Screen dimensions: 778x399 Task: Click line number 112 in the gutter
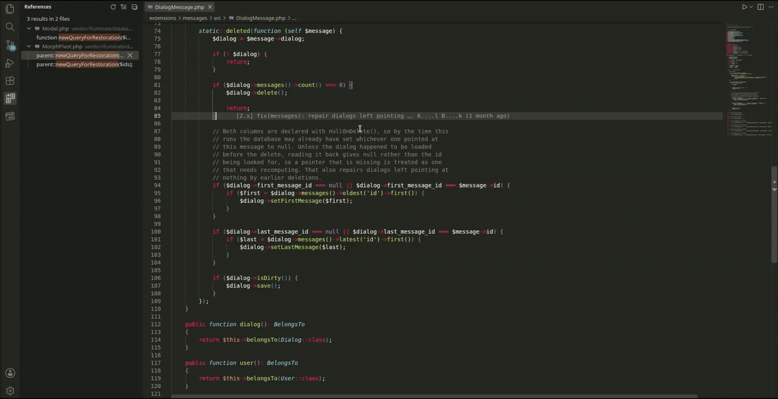click(155, 324)
